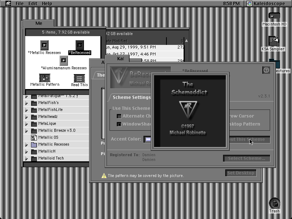Click the 5 items, 7.92 GB available header
This screenshot has width=292, height=219.
(x=66, y=32)
